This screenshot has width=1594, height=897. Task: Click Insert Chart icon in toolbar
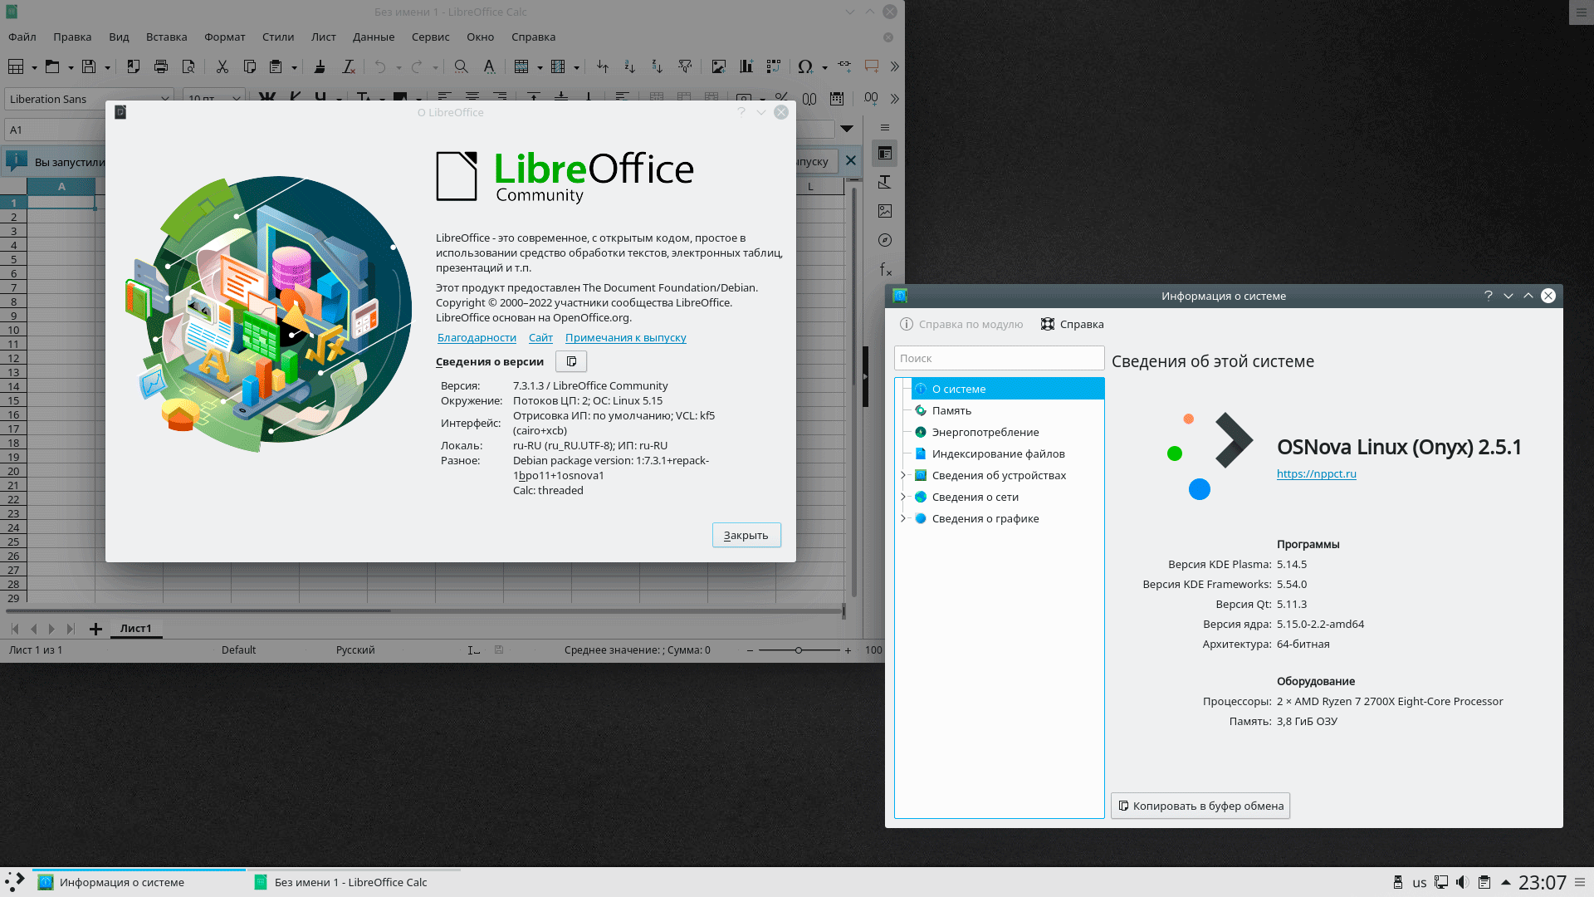click(x=746, y=66)
